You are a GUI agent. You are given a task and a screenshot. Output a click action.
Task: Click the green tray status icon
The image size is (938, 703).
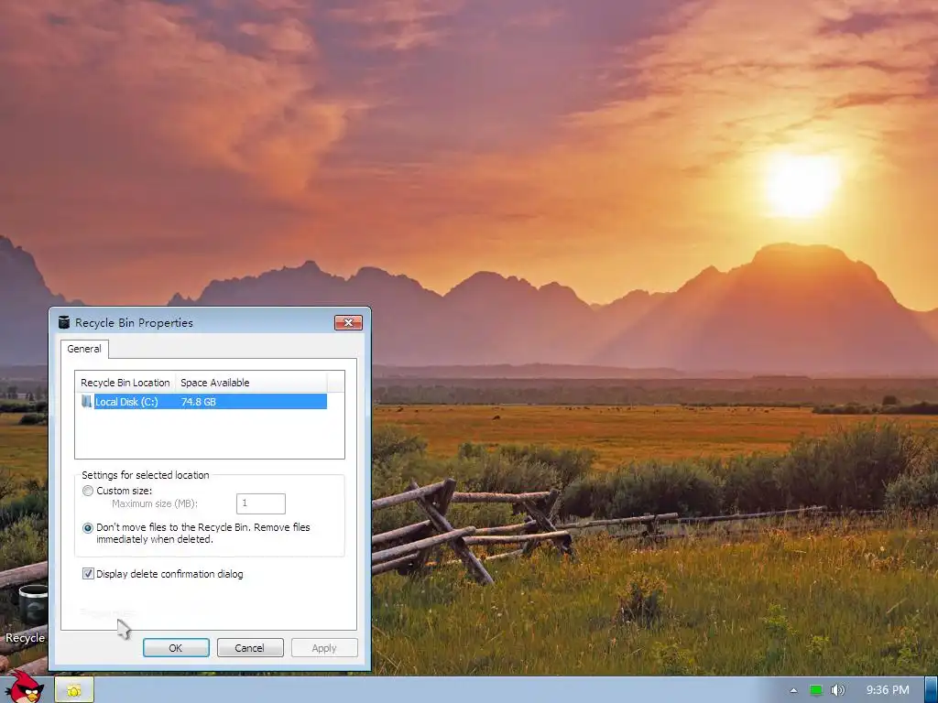click(816, 690)
